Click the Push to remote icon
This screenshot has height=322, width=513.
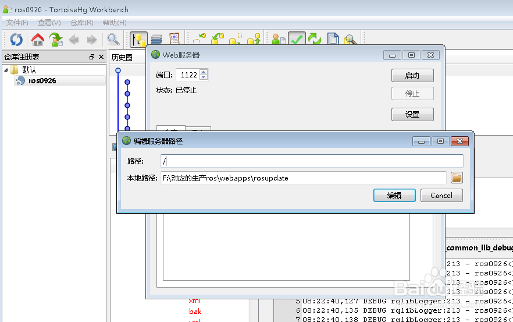tap(254, 38)
